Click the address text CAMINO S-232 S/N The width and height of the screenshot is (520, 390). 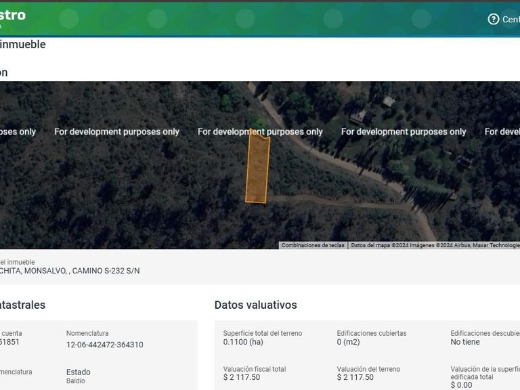[106, 271]
